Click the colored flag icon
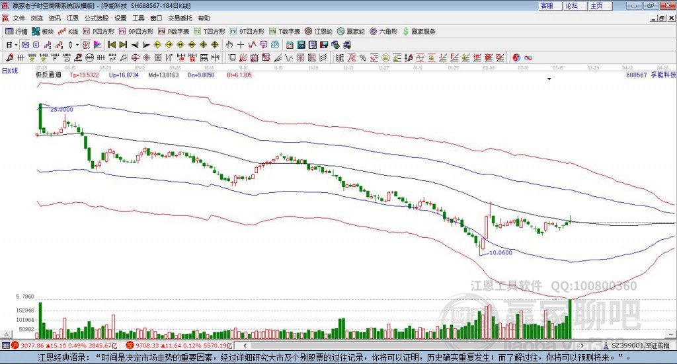 coord(98,45)
